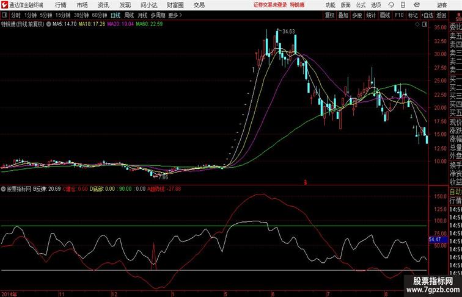Viewport: 462px width, 297px height.
Task: Open the 行情 menu
Action: coord(61,5)
